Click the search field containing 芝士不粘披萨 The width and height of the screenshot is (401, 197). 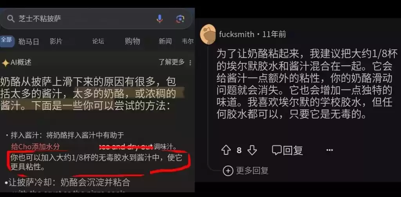pyautogui.click(x=96, y=19)
